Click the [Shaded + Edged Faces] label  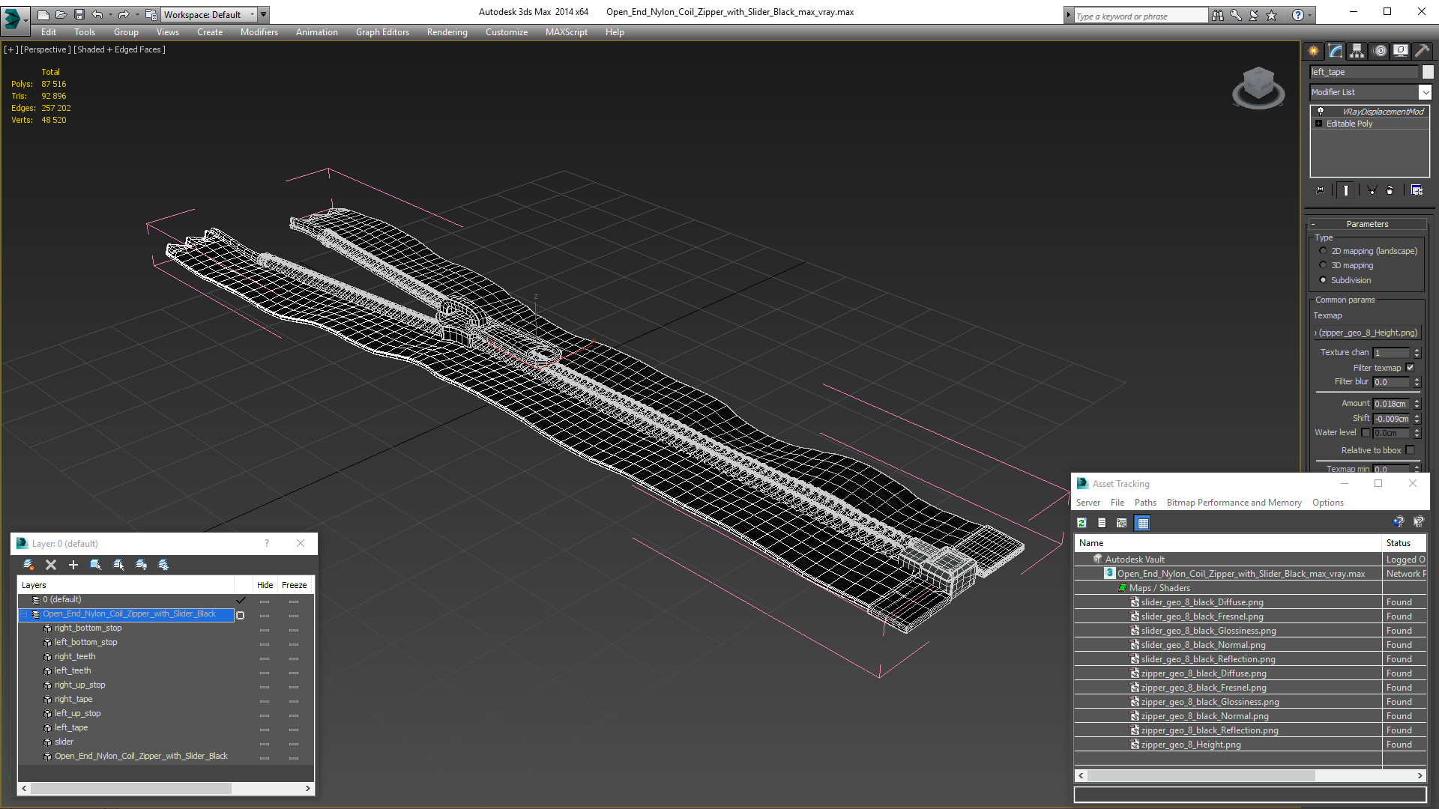[120, 49]
